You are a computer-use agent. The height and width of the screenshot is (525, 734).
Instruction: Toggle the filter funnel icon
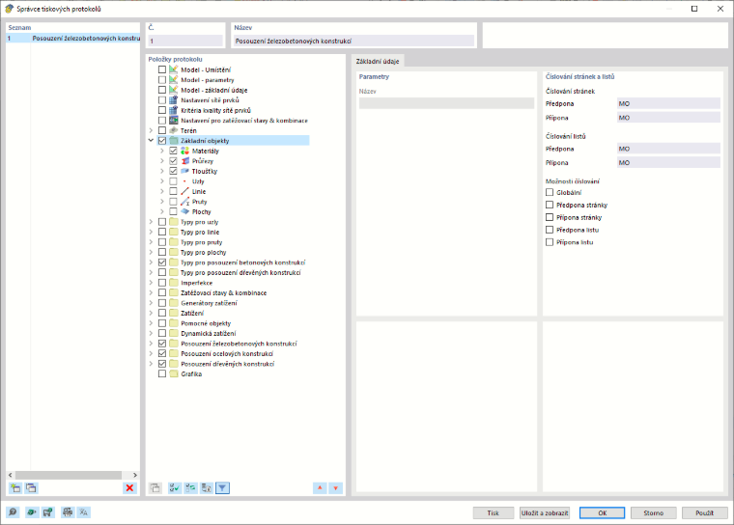222,488
